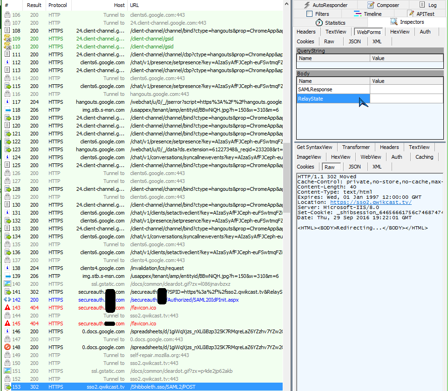The image size is (448, 391).
Task: Open the request XML tab
Action: tap(377, 41)
